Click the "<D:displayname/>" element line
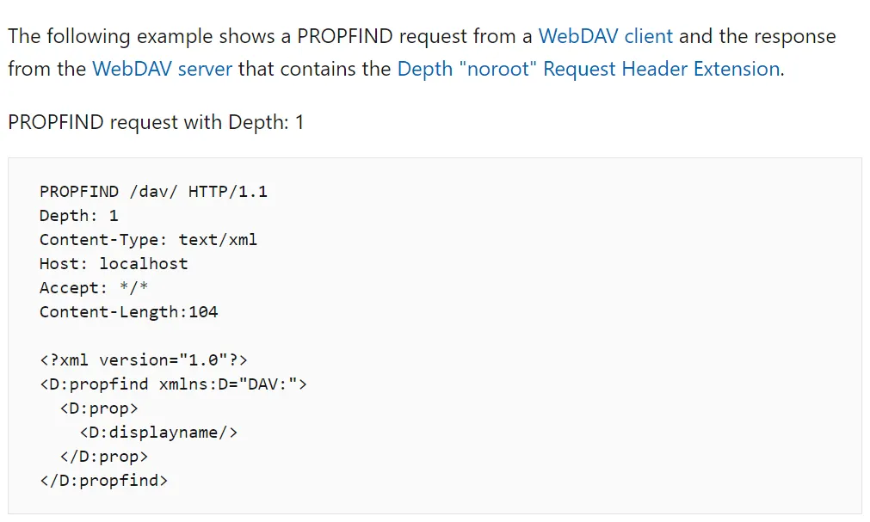The image size is (870, 522). coord(158,432)
